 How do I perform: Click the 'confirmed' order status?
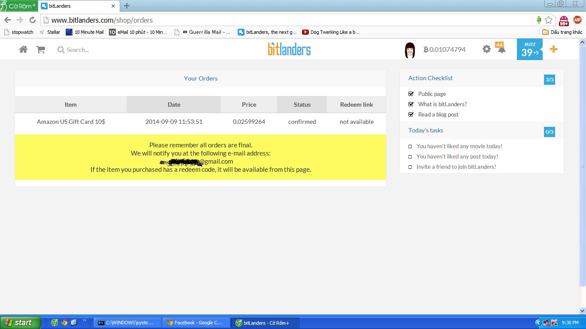click(x=302, y=122)
